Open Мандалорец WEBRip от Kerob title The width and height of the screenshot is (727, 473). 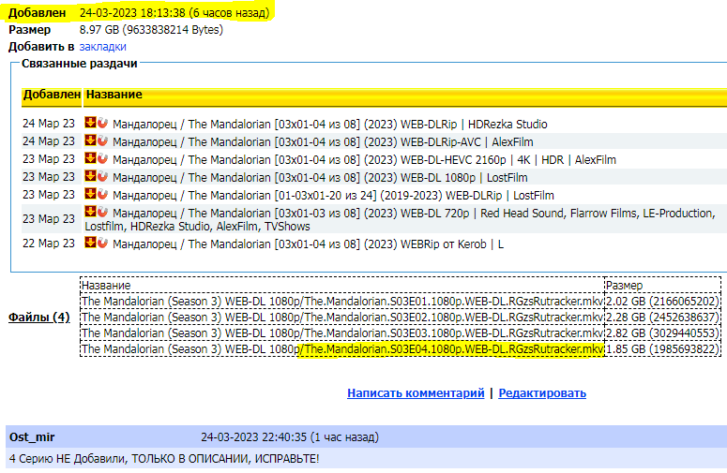308,244
